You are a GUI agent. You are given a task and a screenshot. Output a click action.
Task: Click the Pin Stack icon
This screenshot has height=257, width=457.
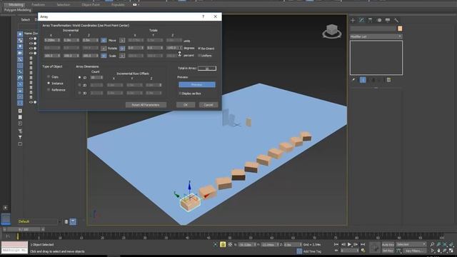354,80
